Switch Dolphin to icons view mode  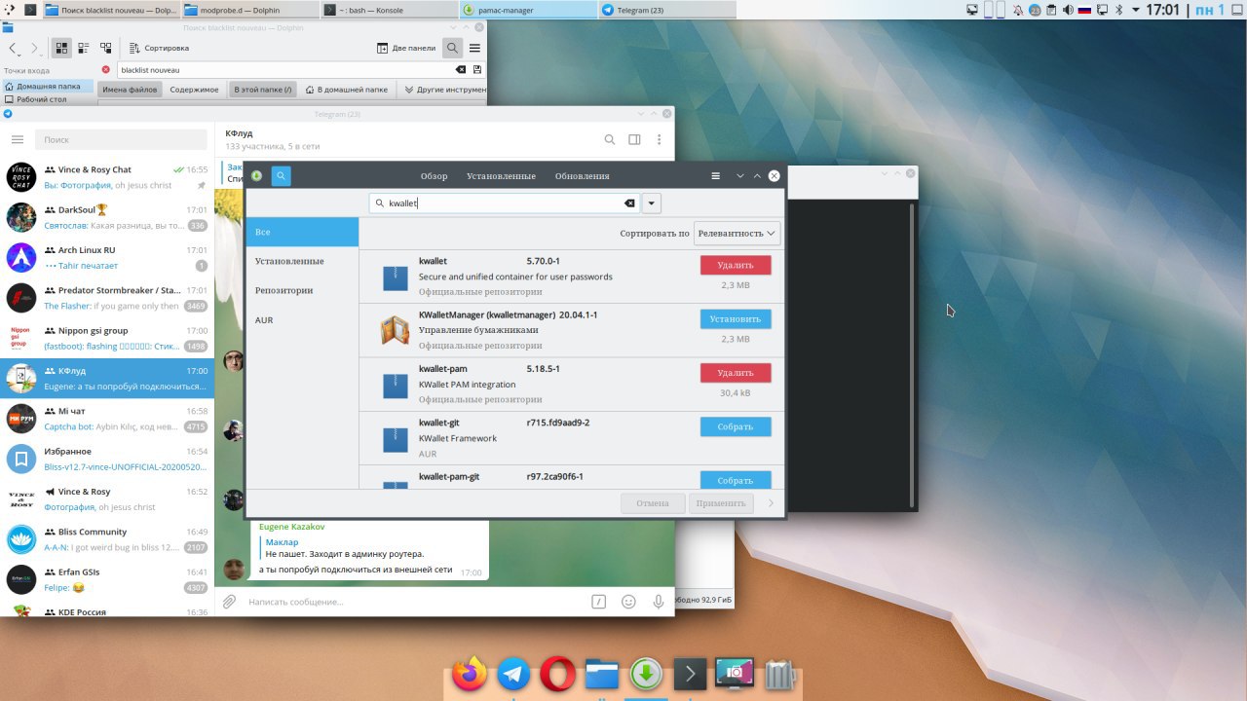point(61,48)
